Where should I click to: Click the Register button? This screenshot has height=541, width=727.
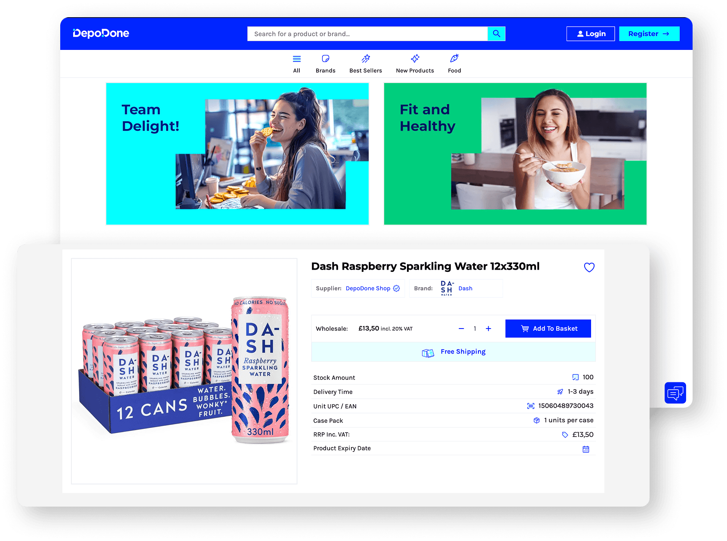pos(649,34)
